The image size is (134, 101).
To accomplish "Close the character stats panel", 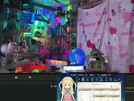I will point(121,82).
